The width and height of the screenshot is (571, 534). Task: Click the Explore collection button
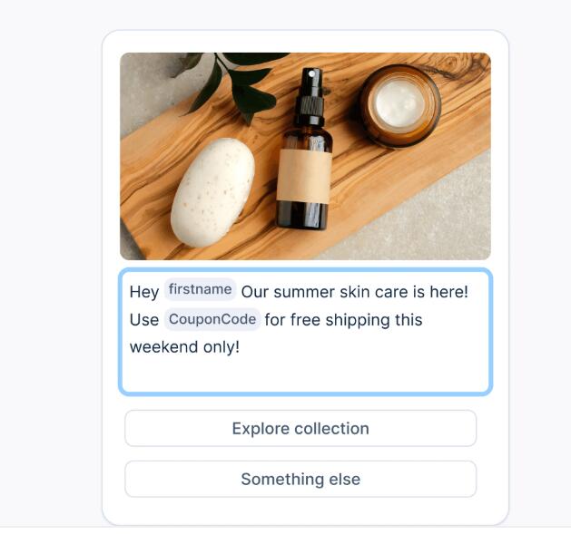point(300,428)
